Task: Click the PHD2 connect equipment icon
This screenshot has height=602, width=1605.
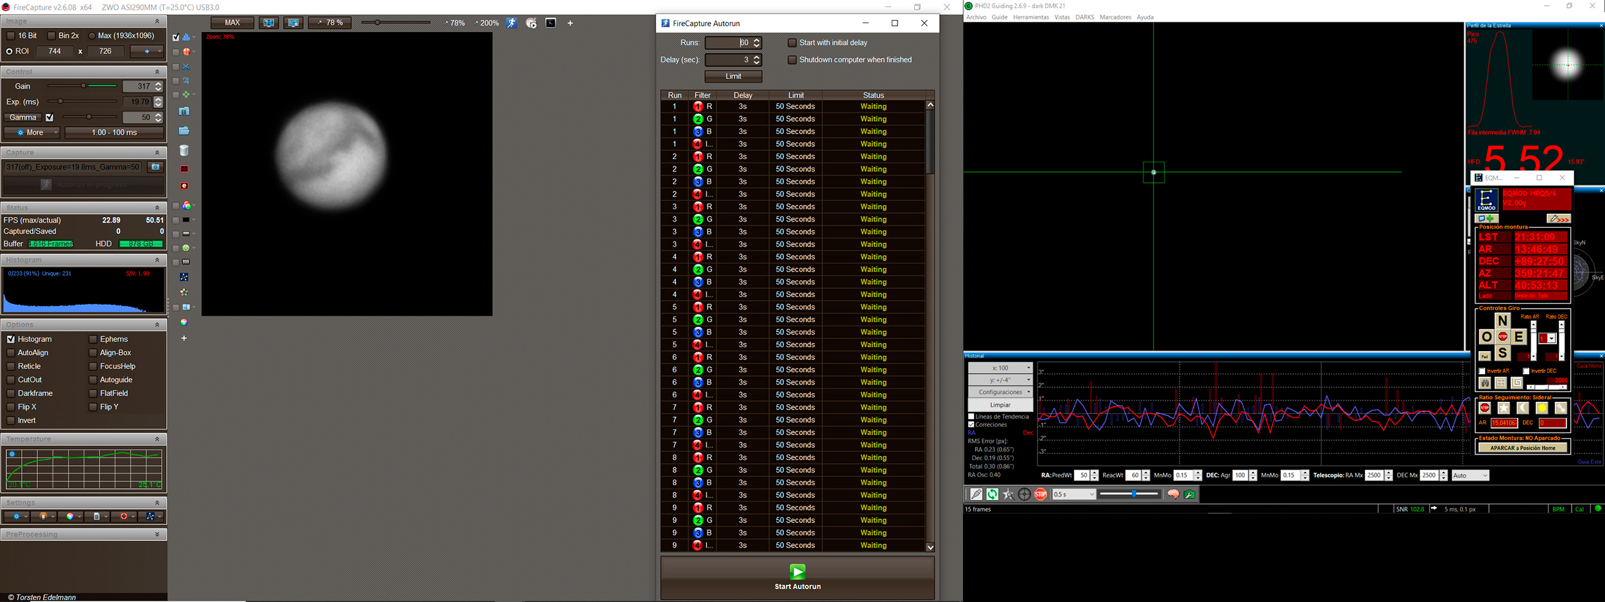Action: tap(976, 494)
